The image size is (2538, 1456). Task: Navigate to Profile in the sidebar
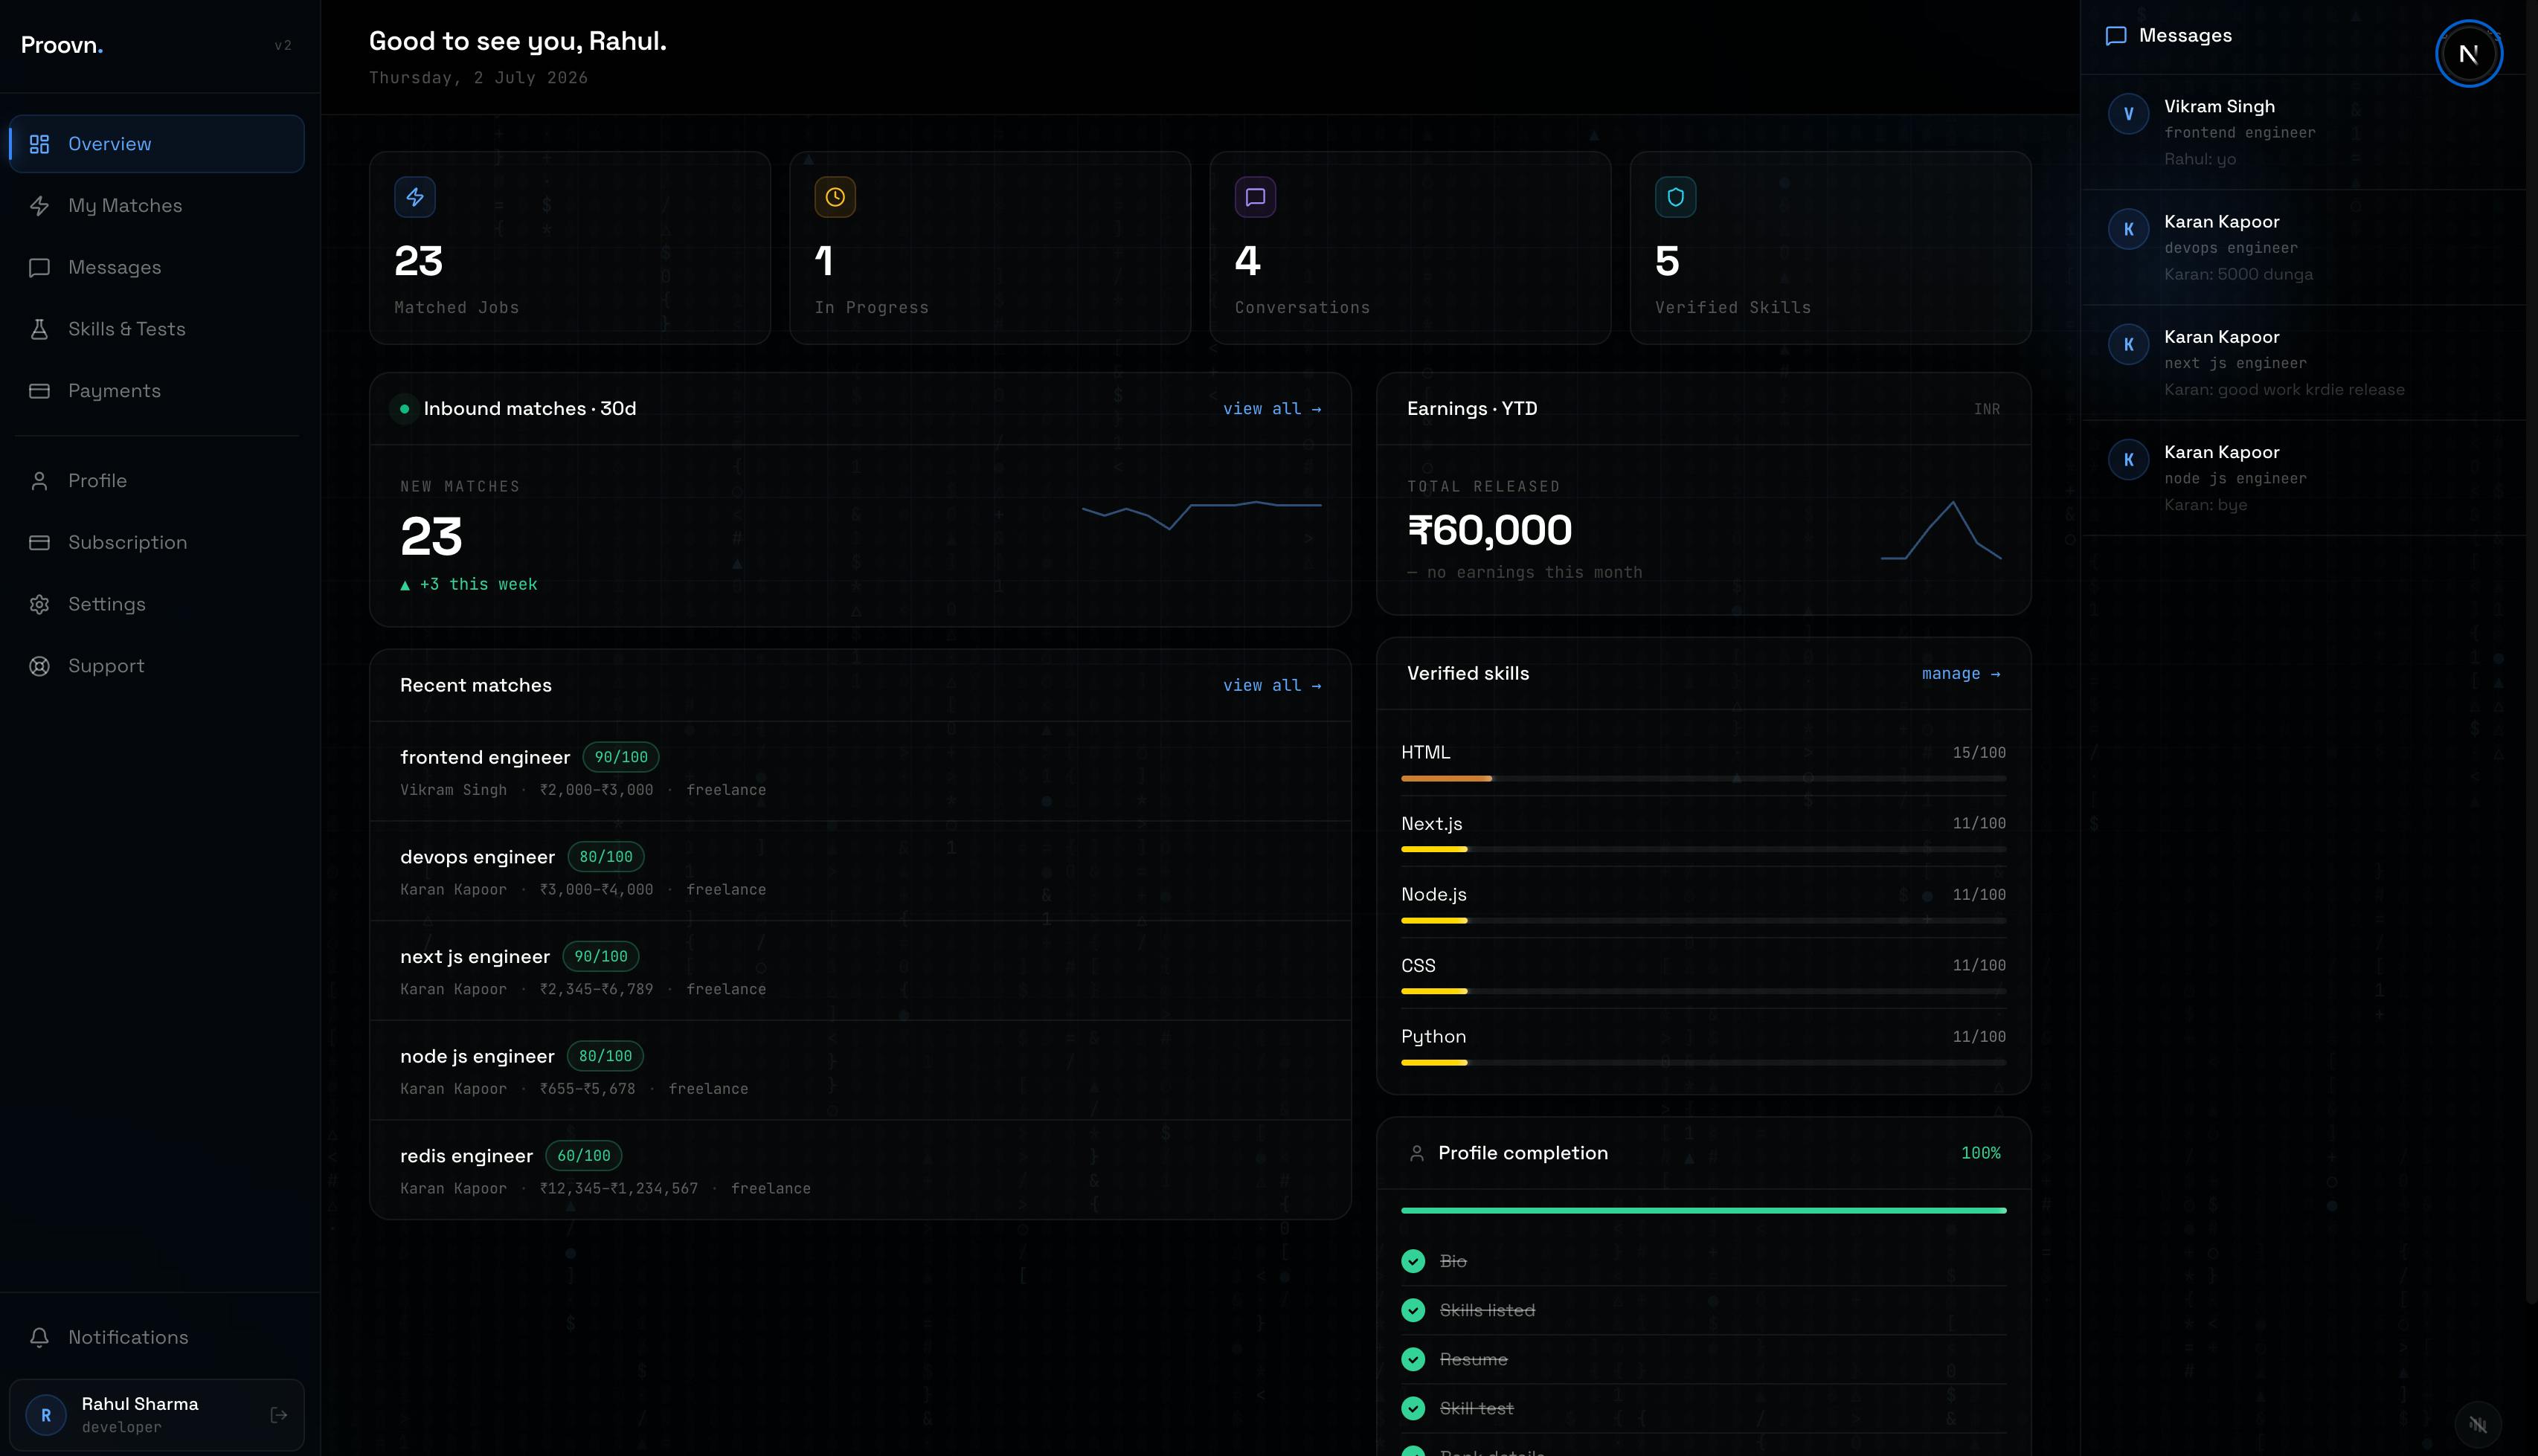(x=157, y=481)
